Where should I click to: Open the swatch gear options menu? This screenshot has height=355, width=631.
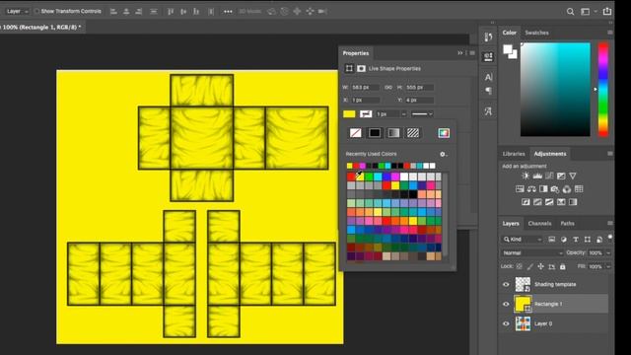[443, 154]
